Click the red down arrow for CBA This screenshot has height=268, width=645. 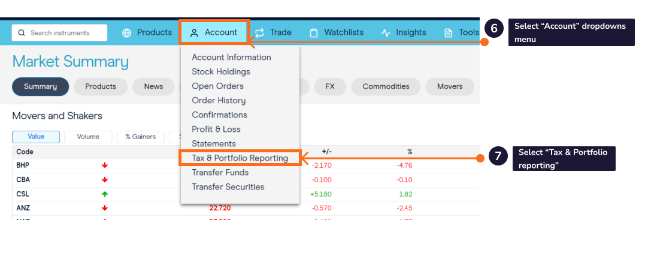pos(105,180)
